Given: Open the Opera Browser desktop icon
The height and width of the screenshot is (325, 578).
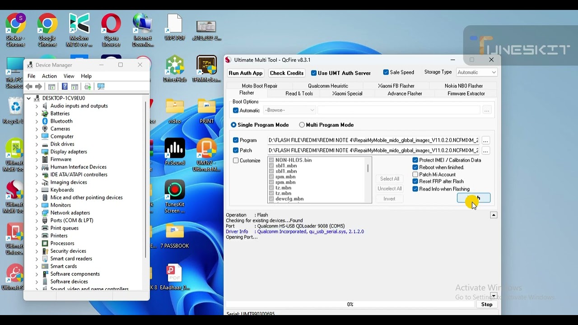Looking at the screenshot, I should 111,30.
